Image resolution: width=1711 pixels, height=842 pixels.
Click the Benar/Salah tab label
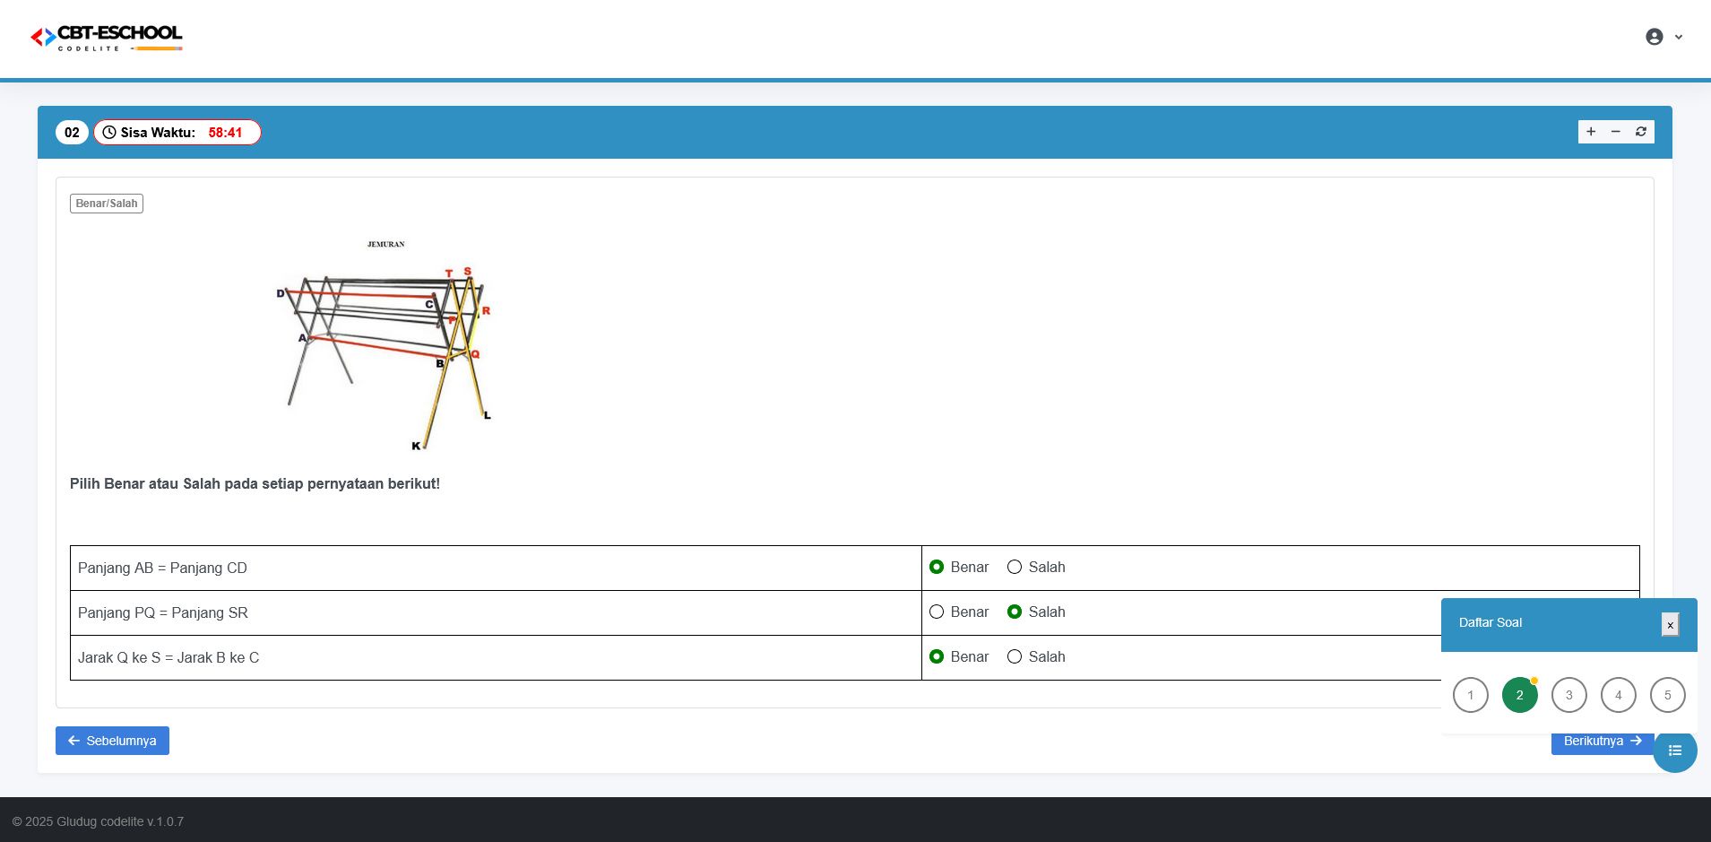[106, 203]
